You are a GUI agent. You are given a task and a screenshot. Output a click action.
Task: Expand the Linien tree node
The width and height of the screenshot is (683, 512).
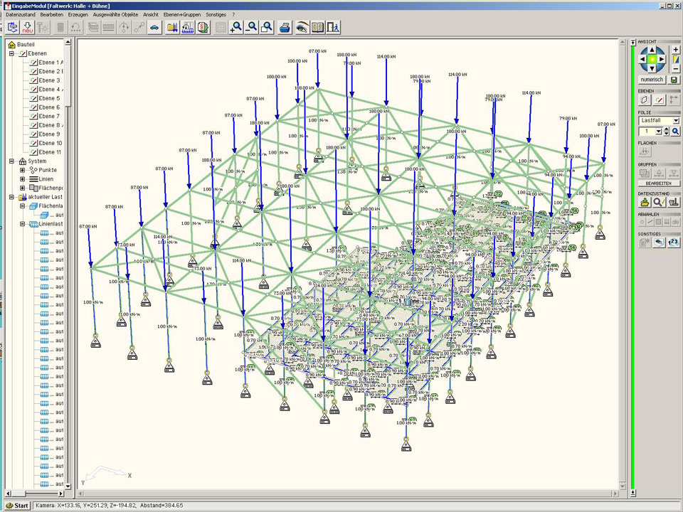point(23,179)
